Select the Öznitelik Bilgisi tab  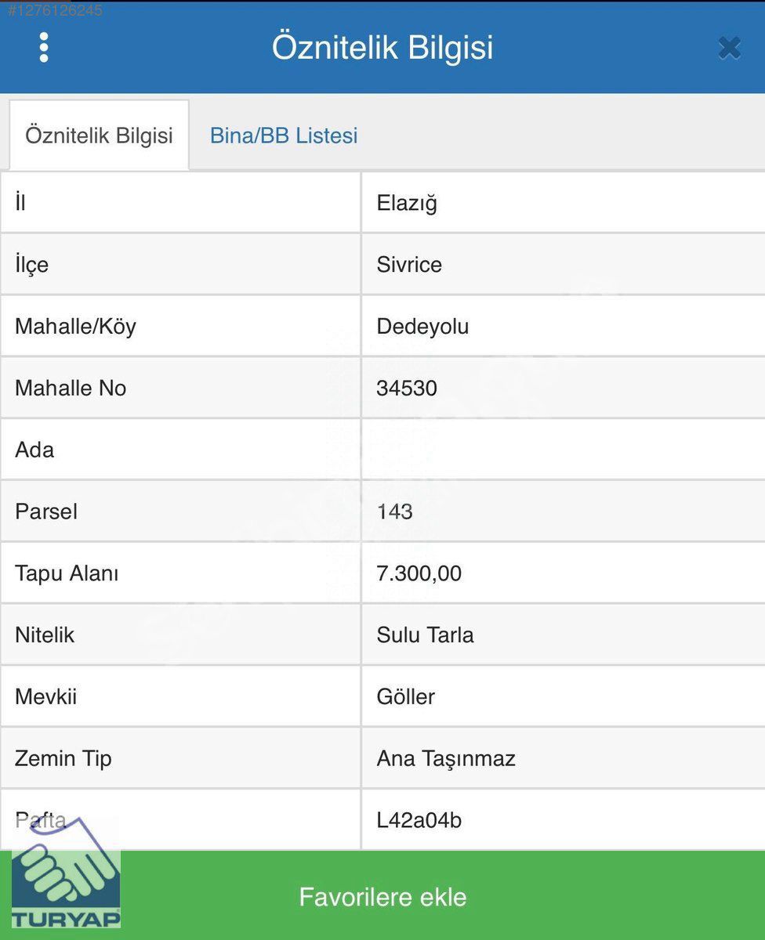(99, 136)
